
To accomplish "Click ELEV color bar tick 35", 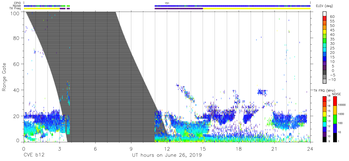I will [332, 39].
